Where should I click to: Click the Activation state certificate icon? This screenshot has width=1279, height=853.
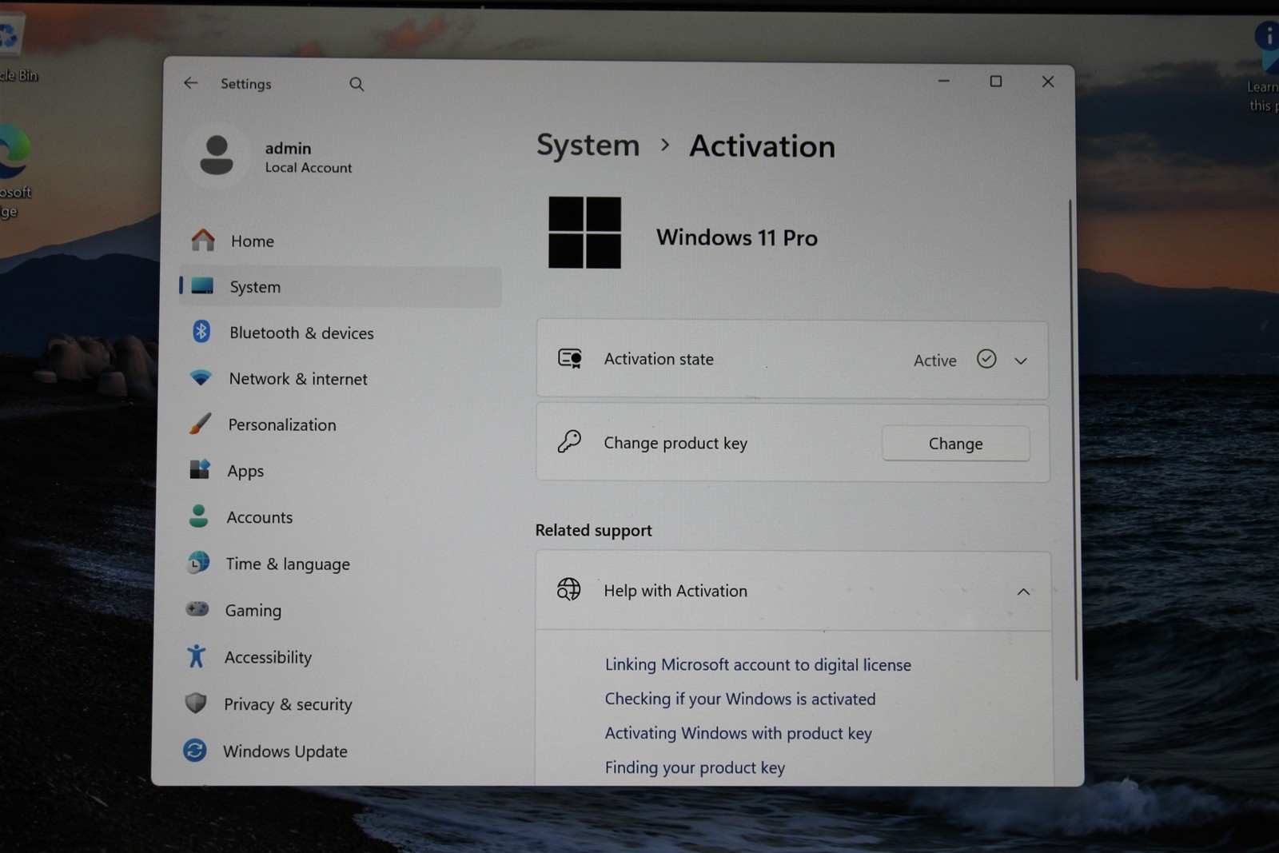pyautogui.click(x=570, y=358)
